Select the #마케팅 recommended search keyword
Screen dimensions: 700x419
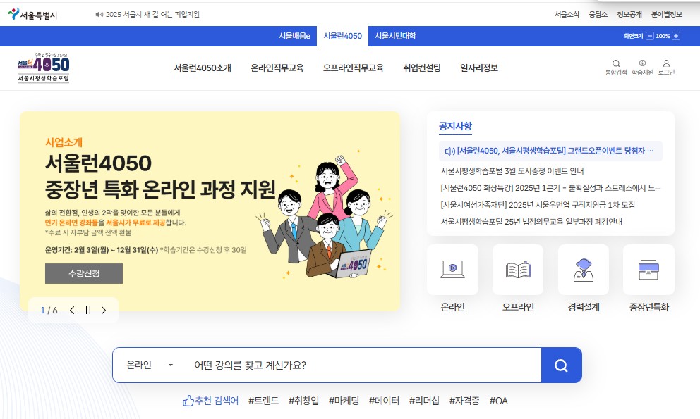click(x=343, y=401)
